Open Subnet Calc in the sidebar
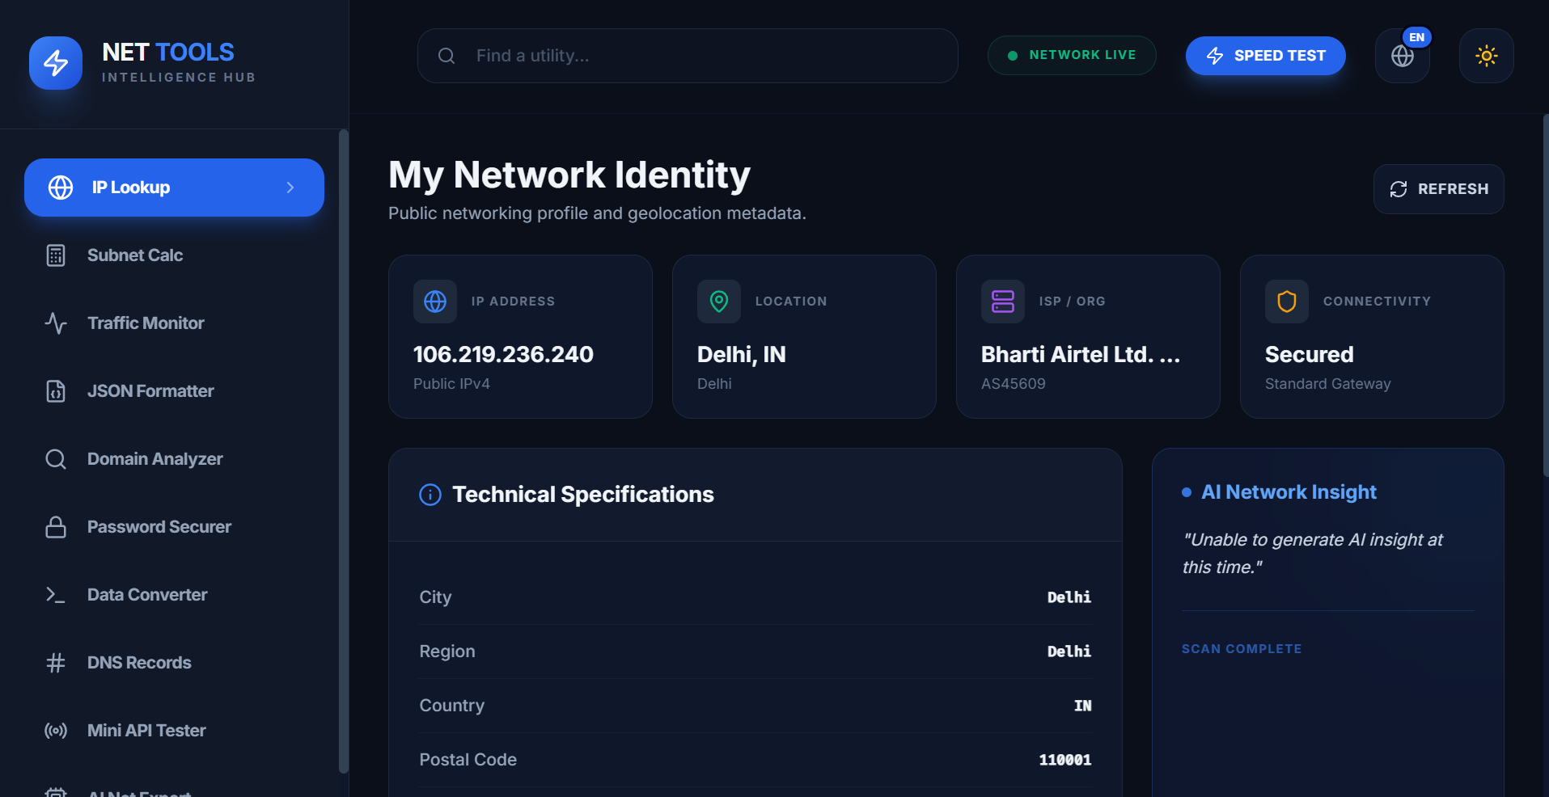Image resolution: width=1549 pixels, height=797 pixels. point(174,255)
